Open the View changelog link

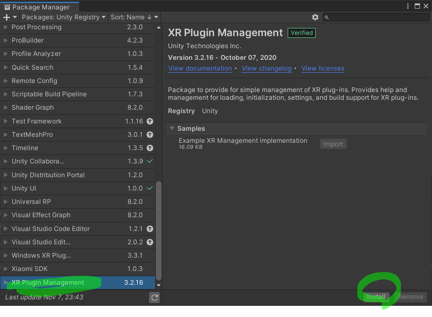267,68
